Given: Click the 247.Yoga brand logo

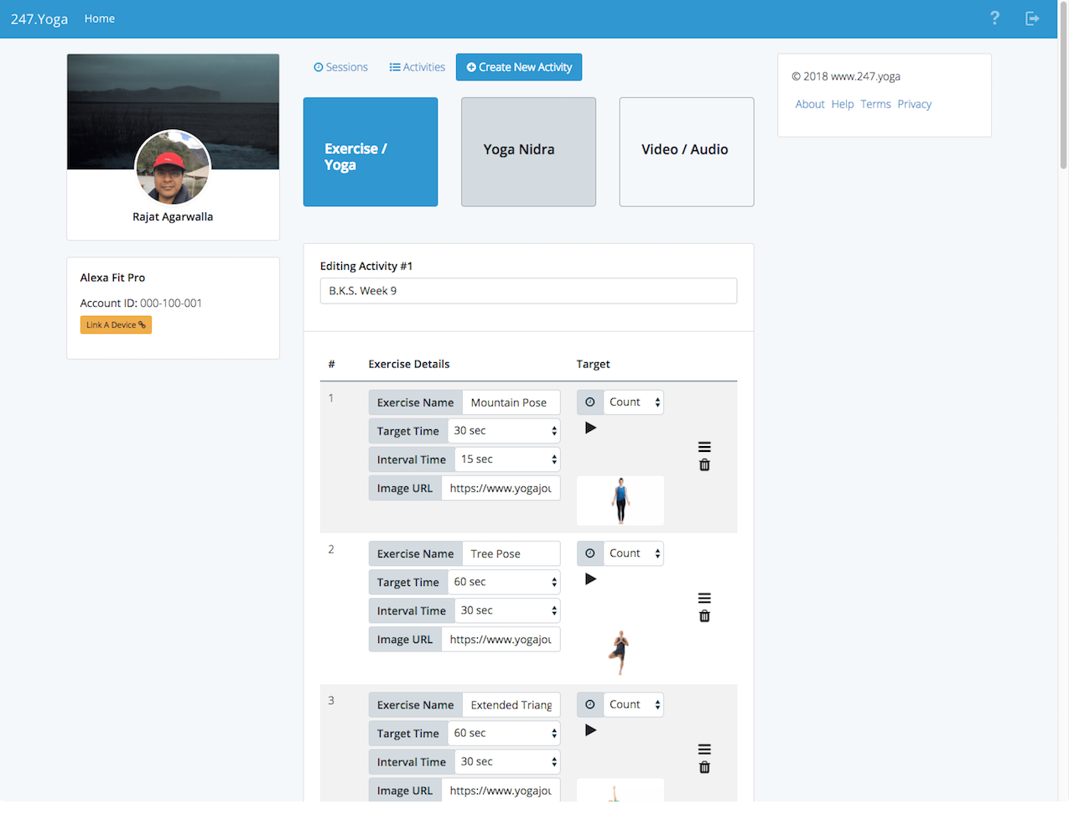Looking at the screenshot, I should point(39,18).
